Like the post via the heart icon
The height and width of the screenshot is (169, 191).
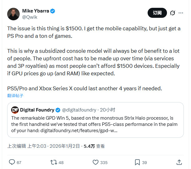(96, 162)
